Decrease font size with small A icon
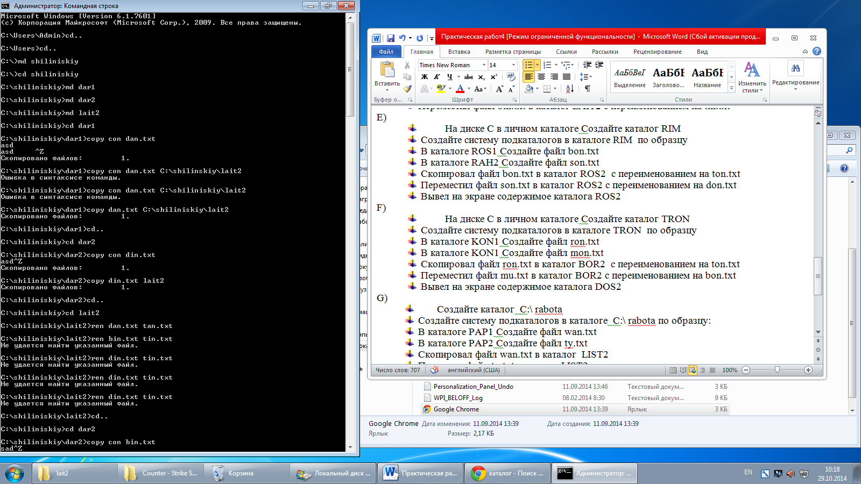 (x=511, y=89)
